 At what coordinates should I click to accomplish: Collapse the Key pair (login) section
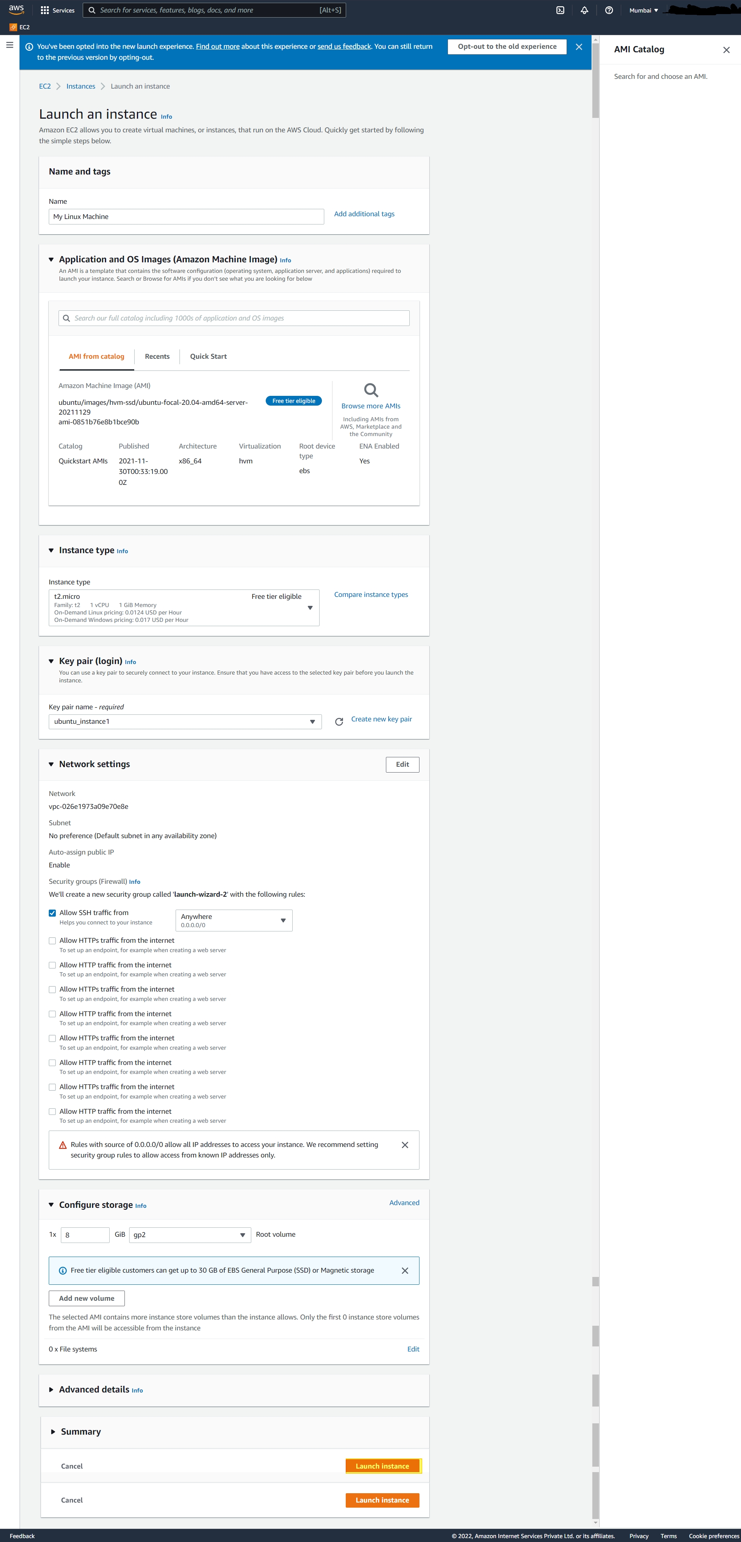pyautogui.click(x=52, y=661)
